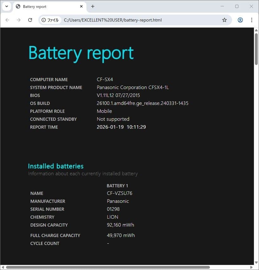Click the globe favicon on the tab
The height and width of the screenshot is (270, 259).
[18, 6]
